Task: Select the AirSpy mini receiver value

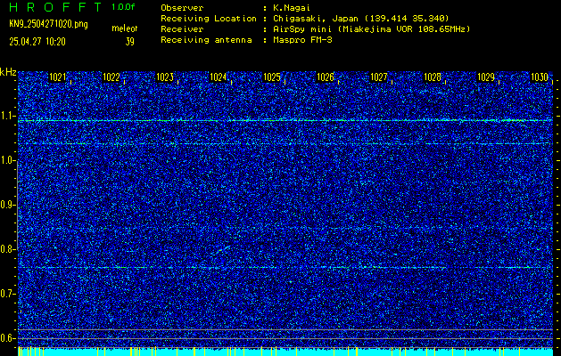Action: click(x=372, y=29)
